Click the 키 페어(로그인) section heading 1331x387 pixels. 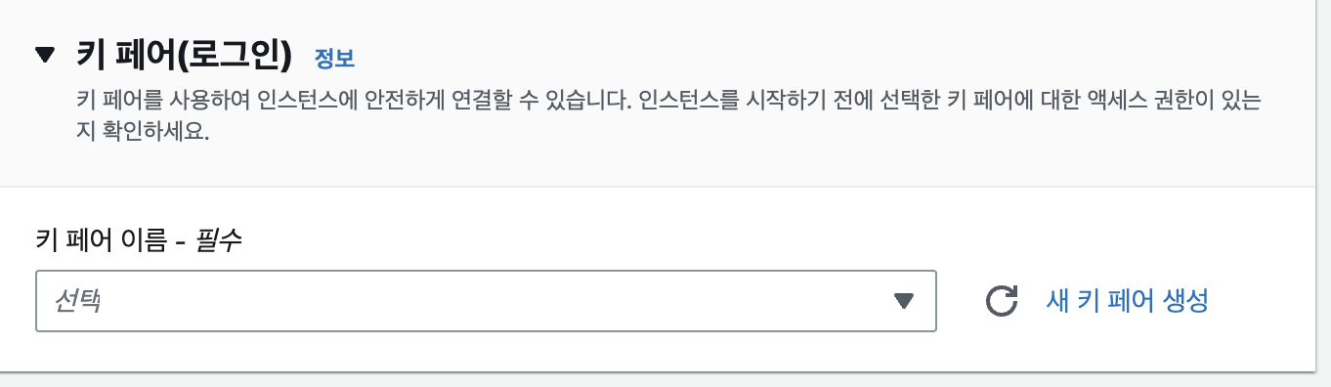[185, 56]
